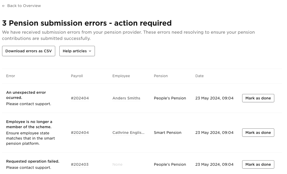Screen dimensions: 287x174
Task: Select the Employee column header
Action: (121, 76)
